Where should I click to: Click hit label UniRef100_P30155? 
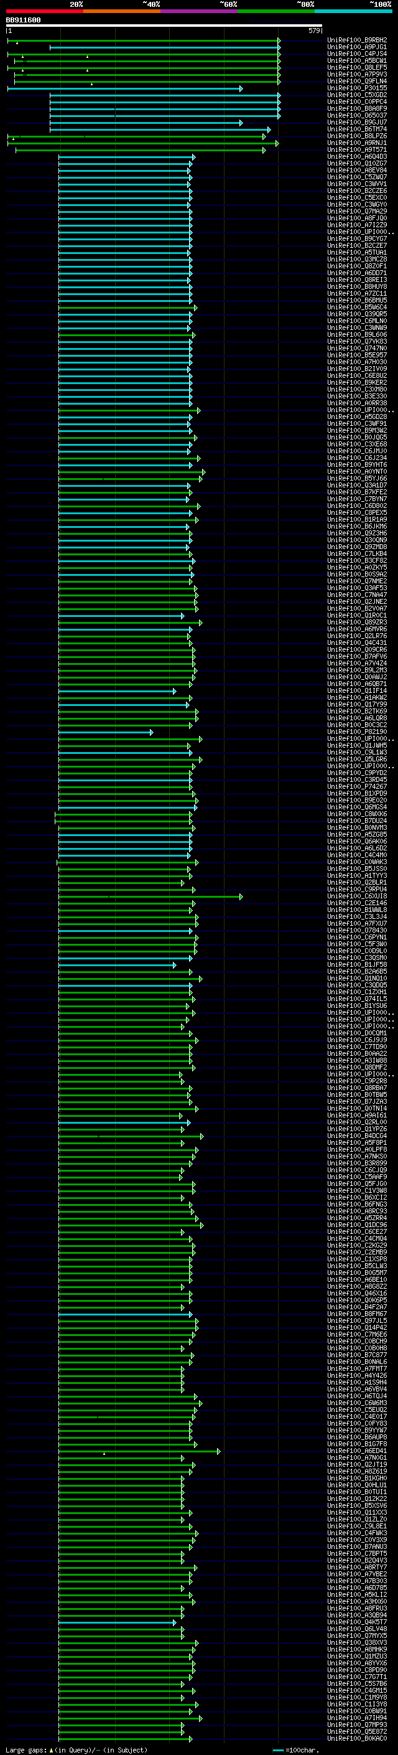click(357, 88)
